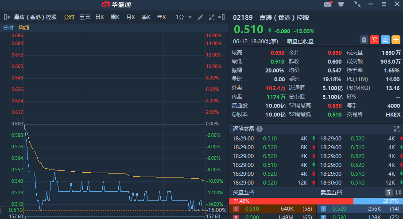Click 内盘 value 1174万
The height and width of the screenshot is (219, 403).
(276, 97)
